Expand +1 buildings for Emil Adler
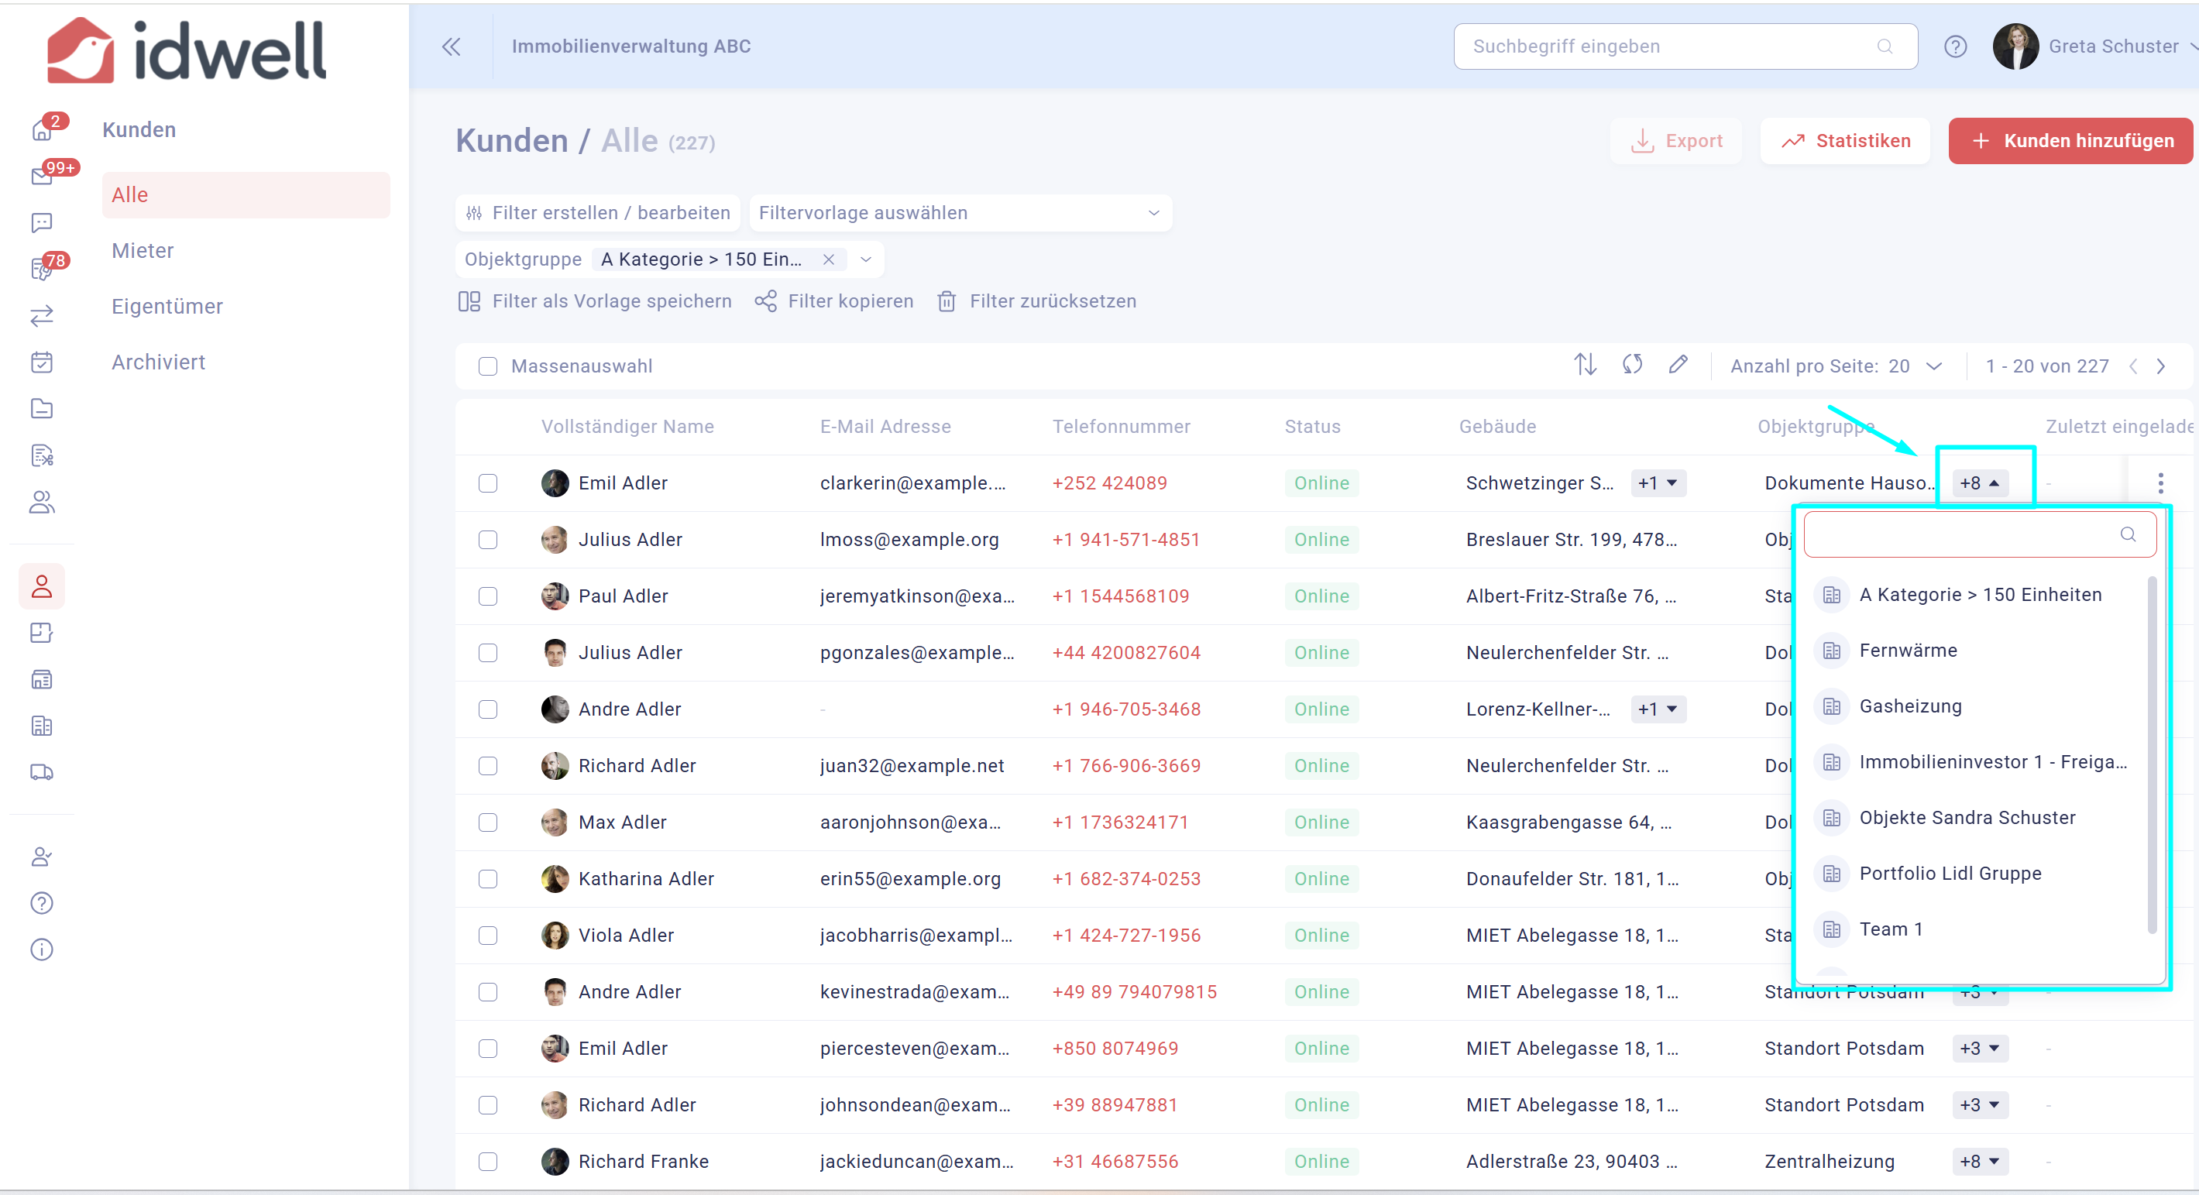2199x1195 pixels. tap(1657, 483)
